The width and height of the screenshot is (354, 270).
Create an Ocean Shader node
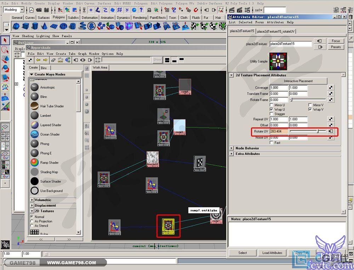(35, 134)
